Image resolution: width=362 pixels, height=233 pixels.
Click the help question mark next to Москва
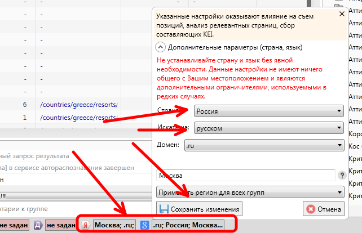pos(342,176)
